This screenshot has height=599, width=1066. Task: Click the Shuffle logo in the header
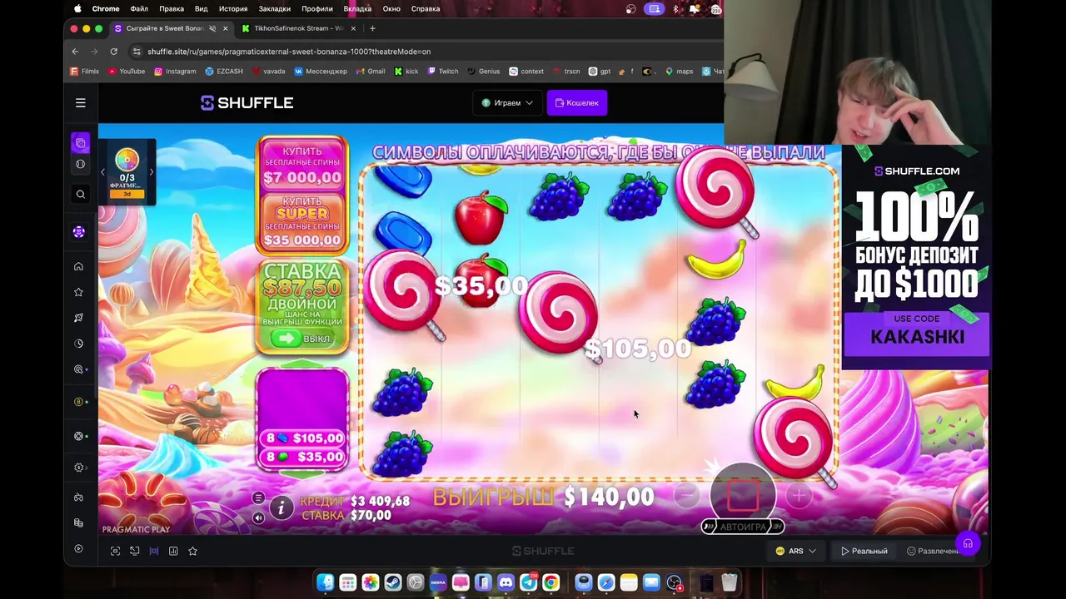tap(247, 103)
